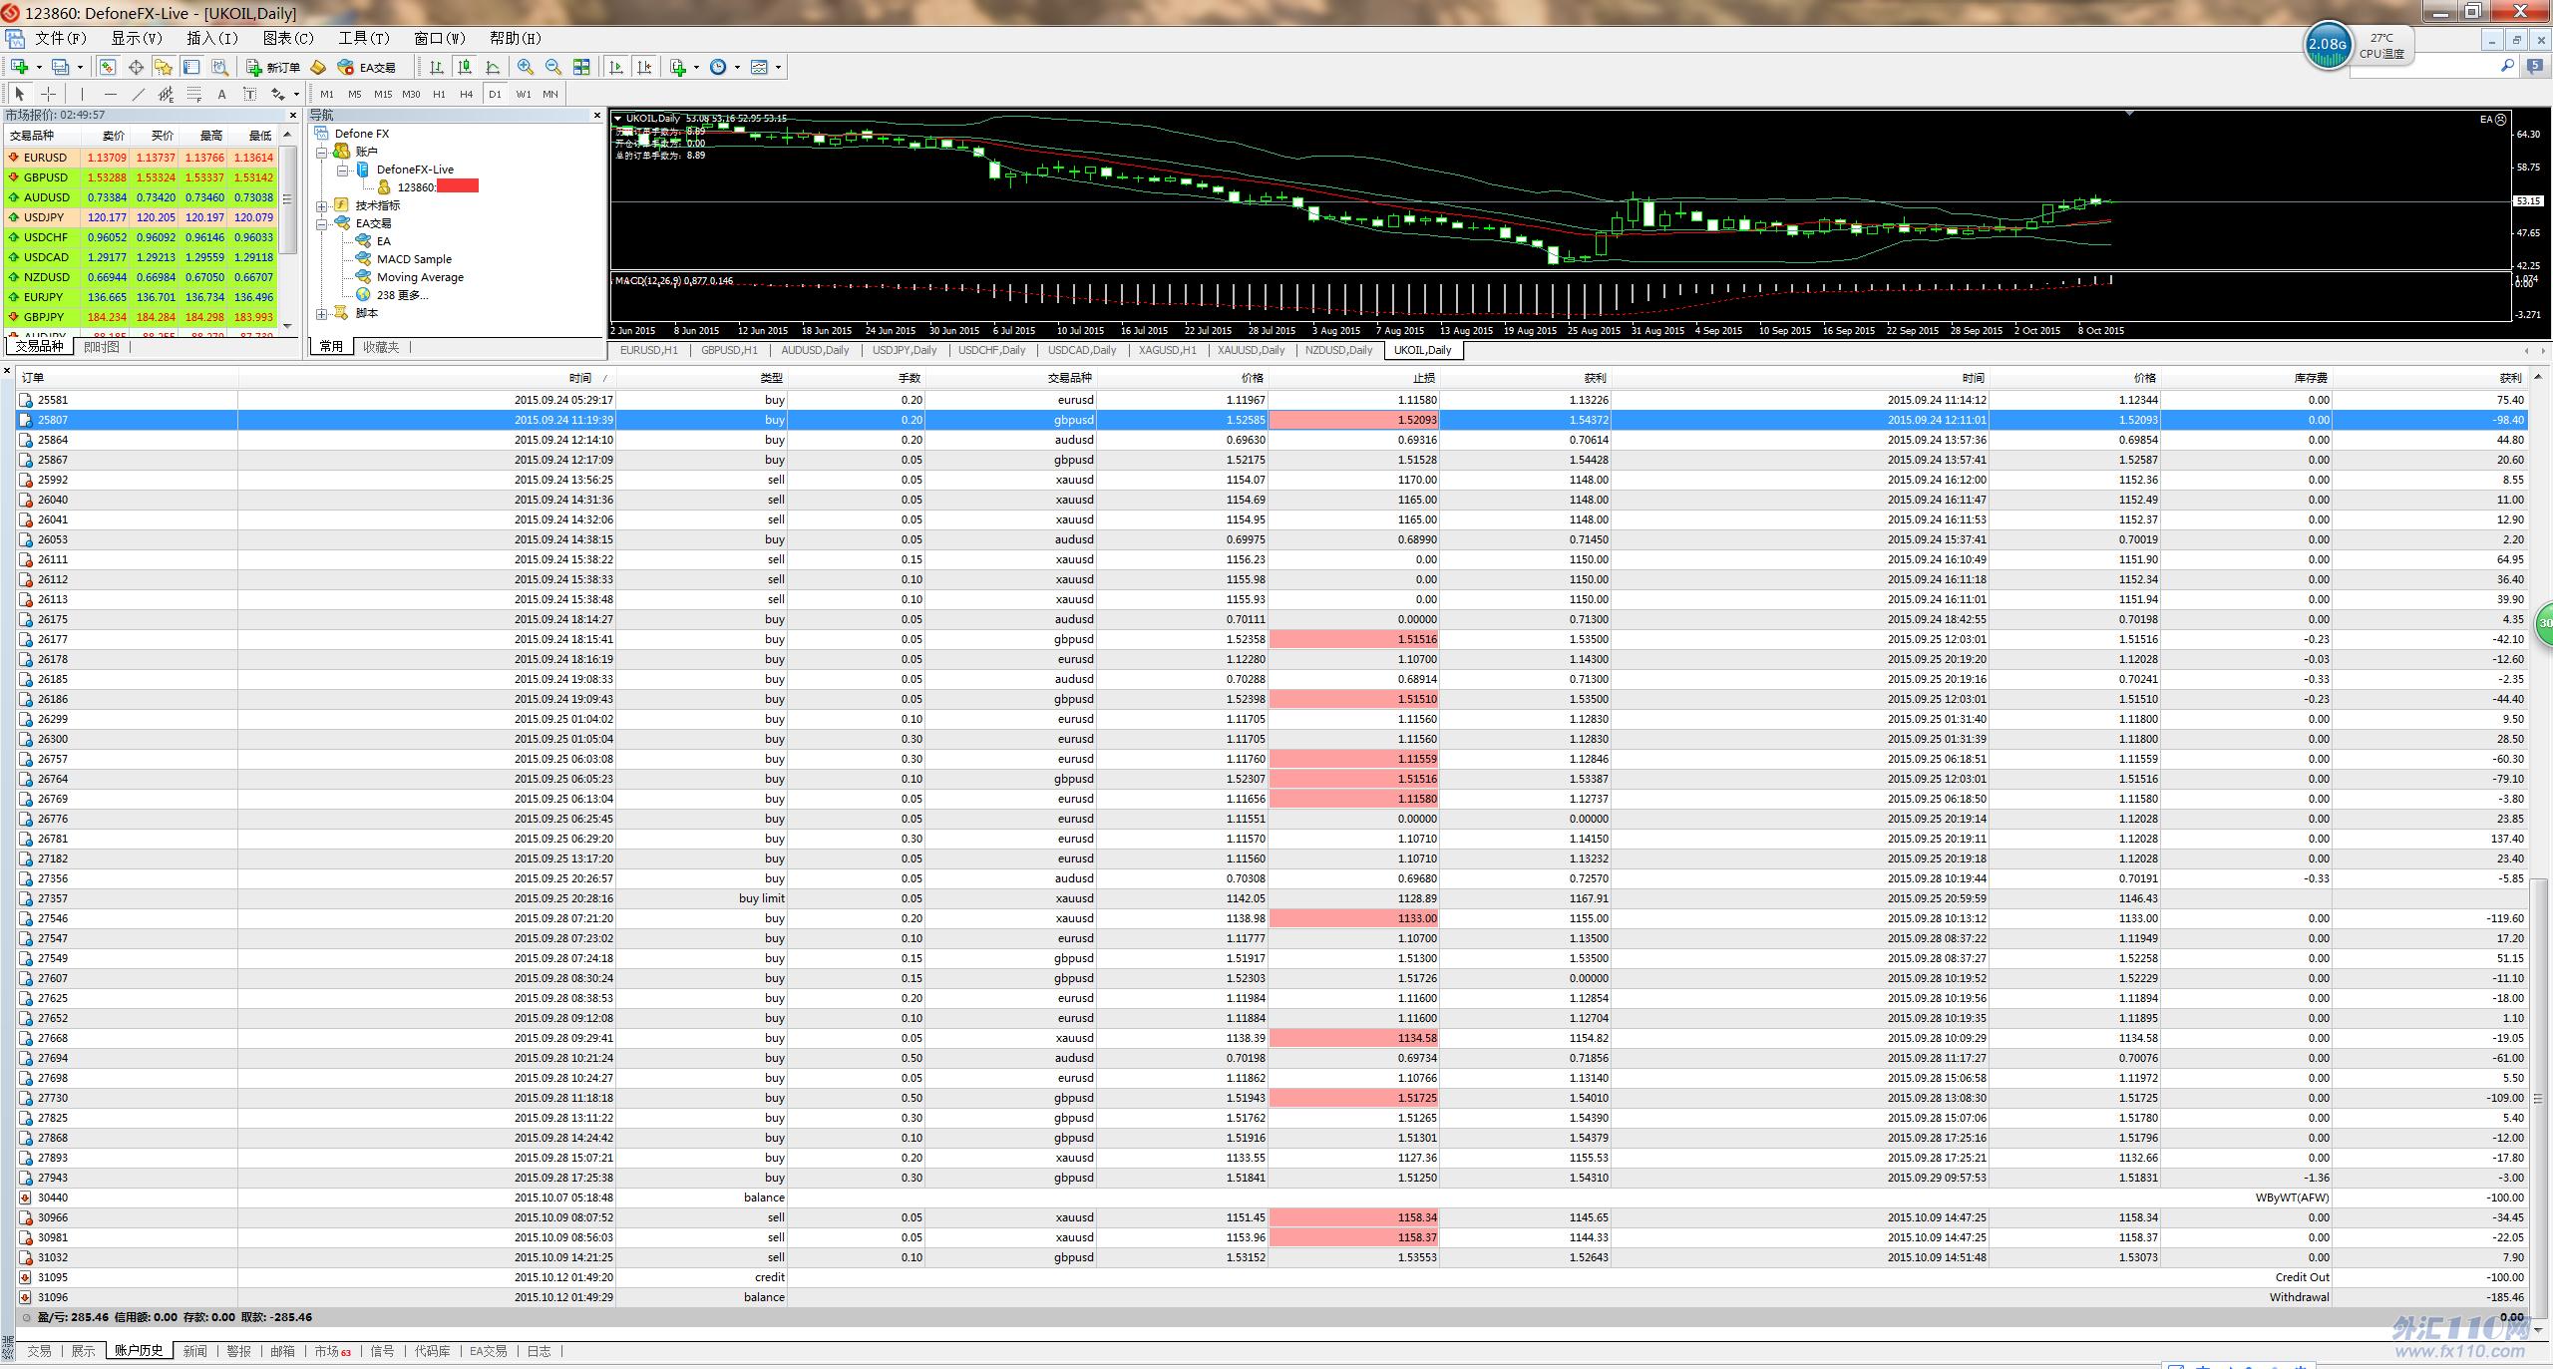2553x1369 pixels.
Task: Open the Data Window crosshair-target icon
Action: pos(136,67)
